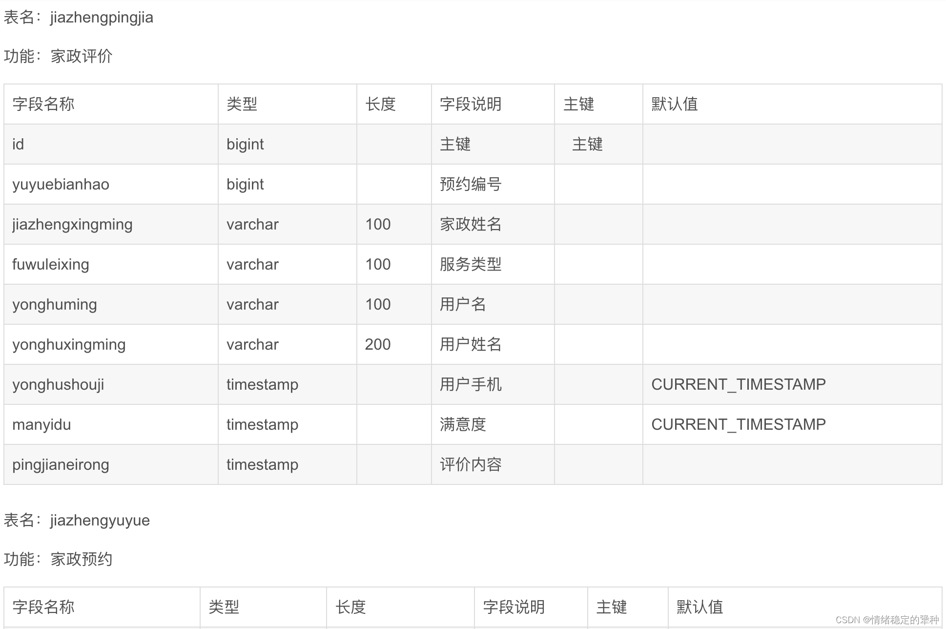The height and width of the screenshot is (629, 946).
Task: Select timestamp in the pingjianeirong row
Action: [262, 464]
